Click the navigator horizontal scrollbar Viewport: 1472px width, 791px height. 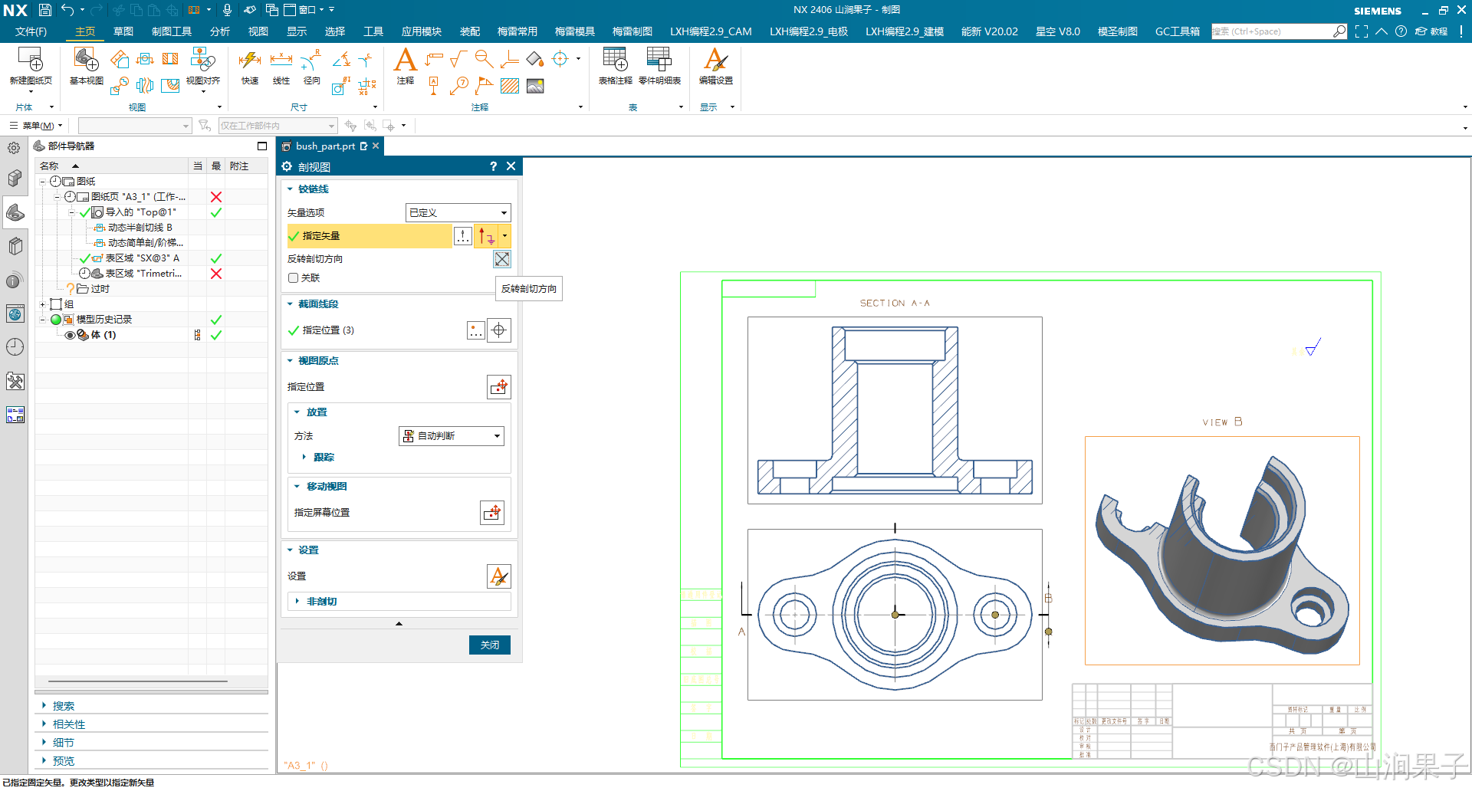click(138, 681)
